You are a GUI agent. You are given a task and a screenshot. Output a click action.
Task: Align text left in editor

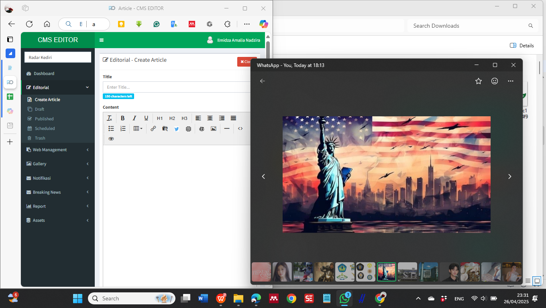pos(198,118)
